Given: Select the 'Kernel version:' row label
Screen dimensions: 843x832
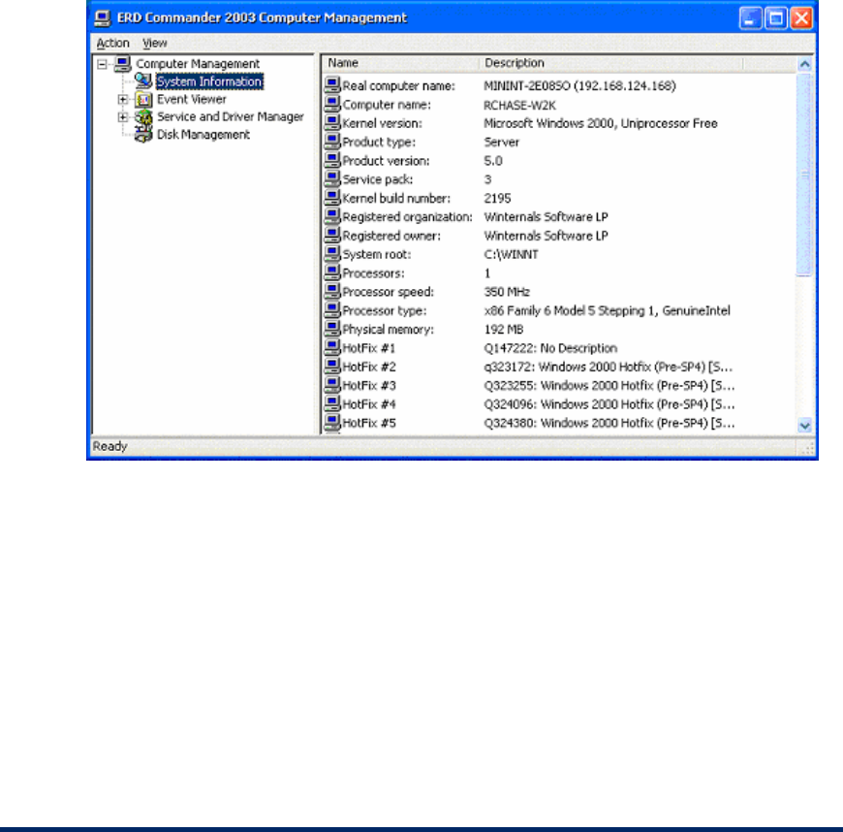Looking at the screenshot, I should (382, 124).
